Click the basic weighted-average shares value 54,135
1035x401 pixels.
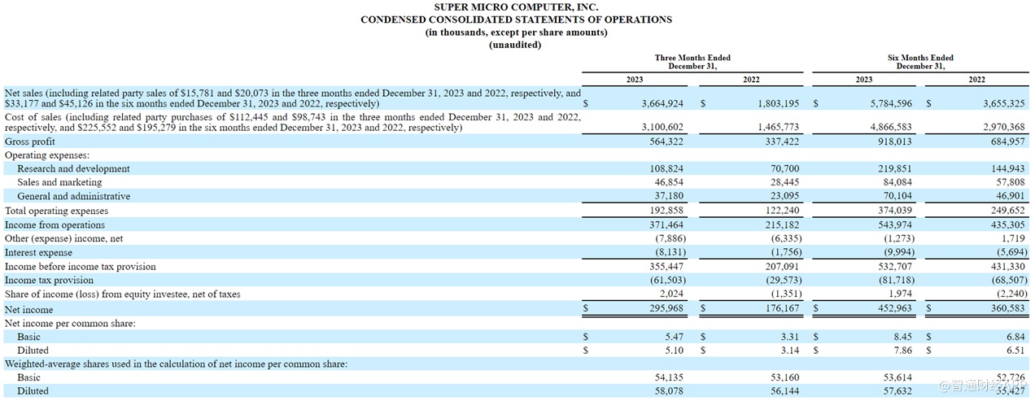(x=668, y=378)
